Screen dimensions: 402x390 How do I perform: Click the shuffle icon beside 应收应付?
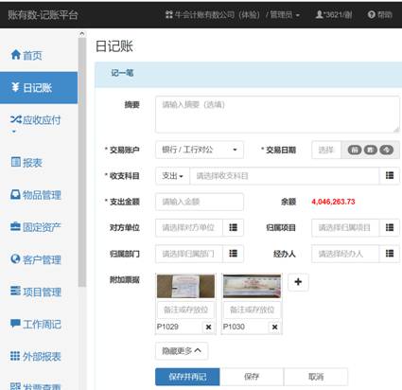pyautogui.click(x=16, y=119)
